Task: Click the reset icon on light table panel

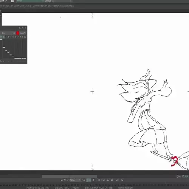Action: [20, 28]
